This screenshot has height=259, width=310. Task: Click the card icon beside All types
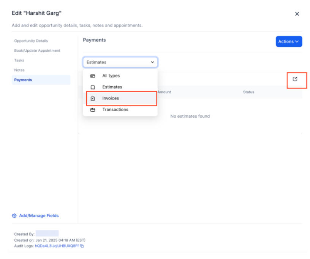(93, 76)
